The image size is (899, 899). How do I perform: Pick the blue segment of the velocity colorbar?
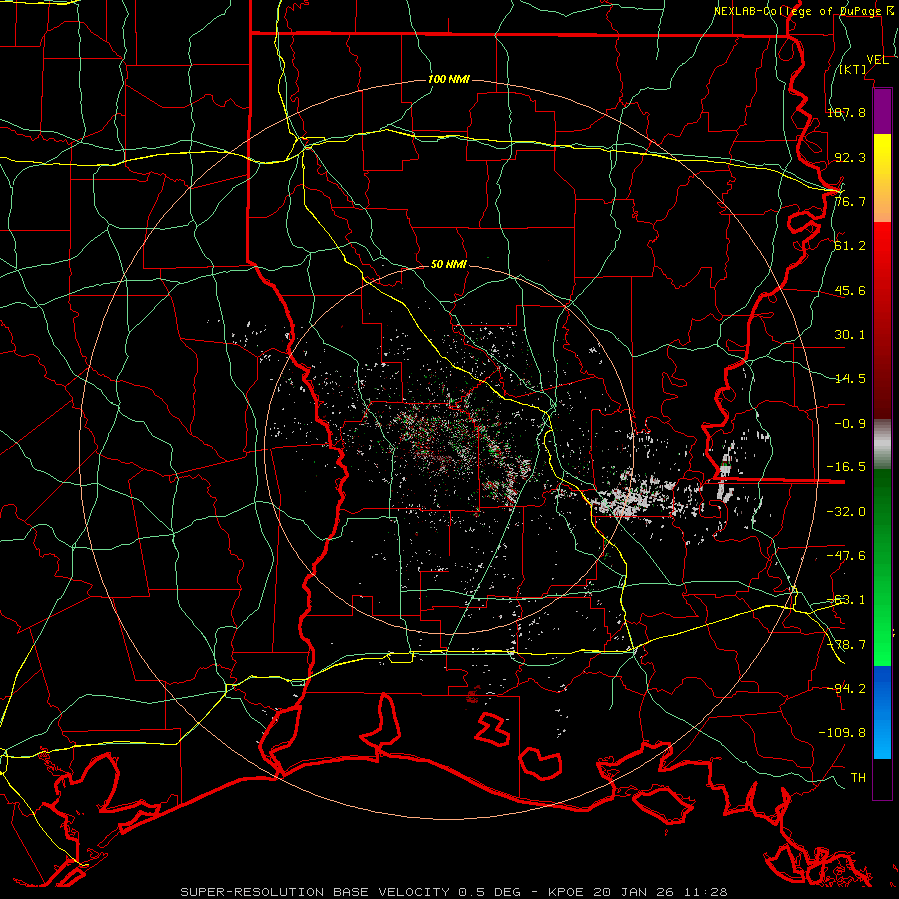tap(882, 712)
